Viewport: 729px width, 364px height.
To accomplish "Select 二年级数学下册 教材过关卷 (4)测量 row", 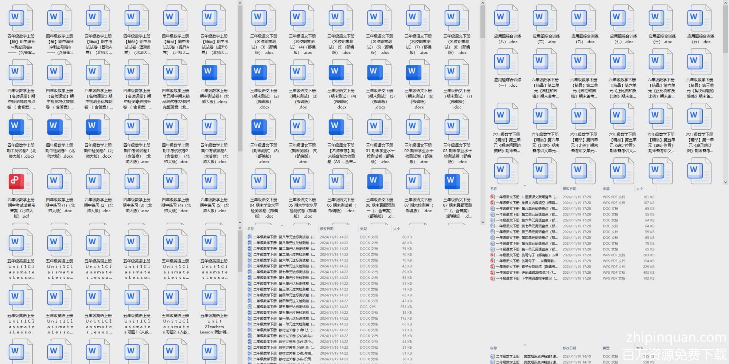I will 284,348.
